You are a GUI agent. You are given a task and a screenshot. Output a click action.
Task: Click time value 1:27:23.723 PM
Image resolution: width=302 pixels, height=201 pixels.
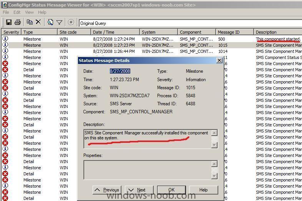[x=124, y=80]
